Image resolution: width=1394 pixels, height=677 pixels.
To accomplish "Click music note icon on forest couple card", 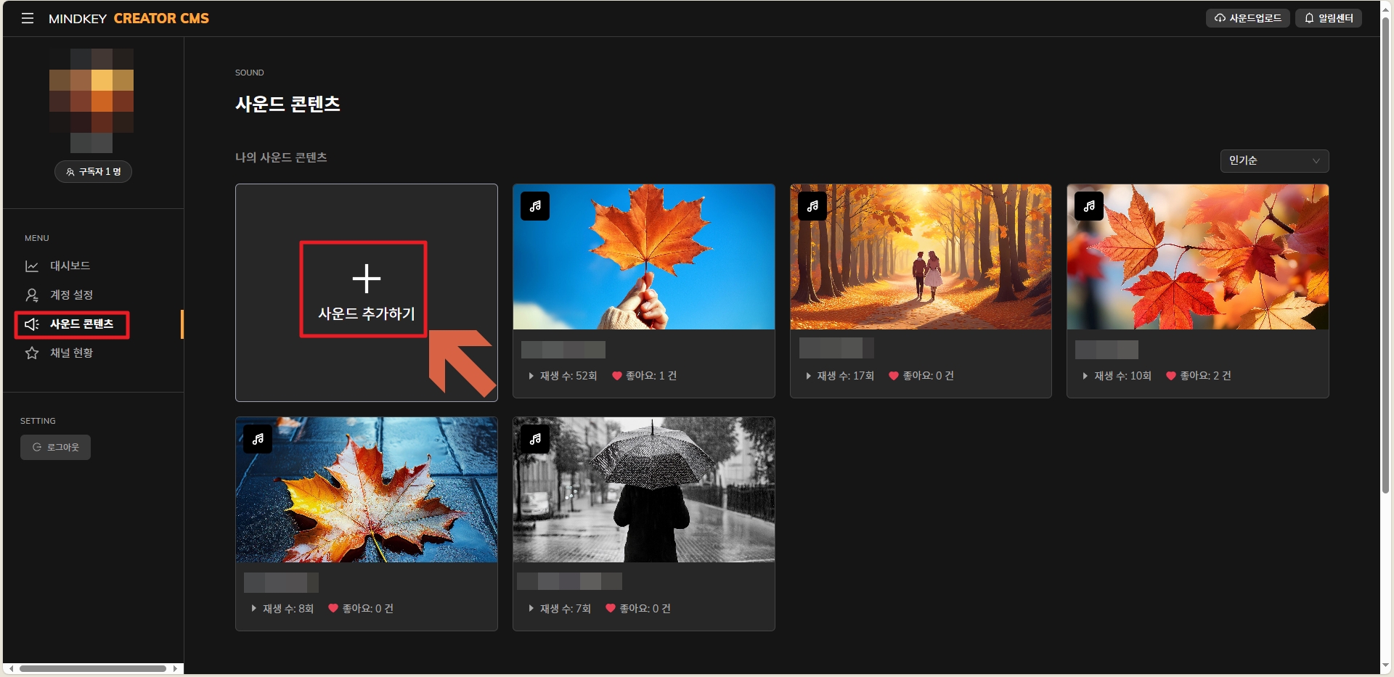I will click(x=812, y=206).
